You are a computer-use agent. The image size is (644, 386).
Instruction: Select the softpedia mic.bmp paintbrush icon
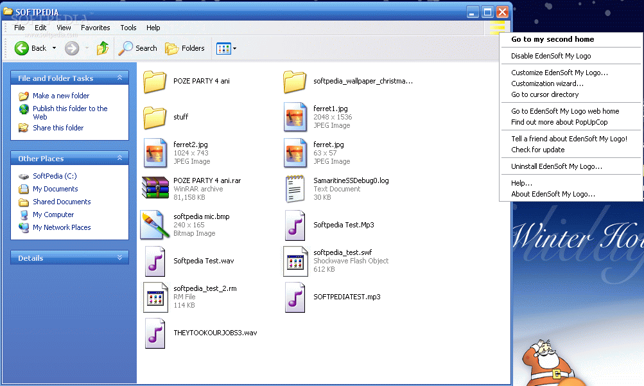155,225
